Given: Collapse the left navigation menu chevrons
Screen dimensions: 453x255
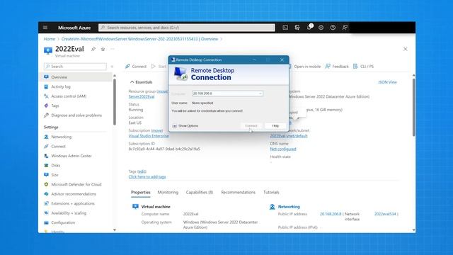Looking at the screenshot, I should pyautogui.click(x=112, y=67).
